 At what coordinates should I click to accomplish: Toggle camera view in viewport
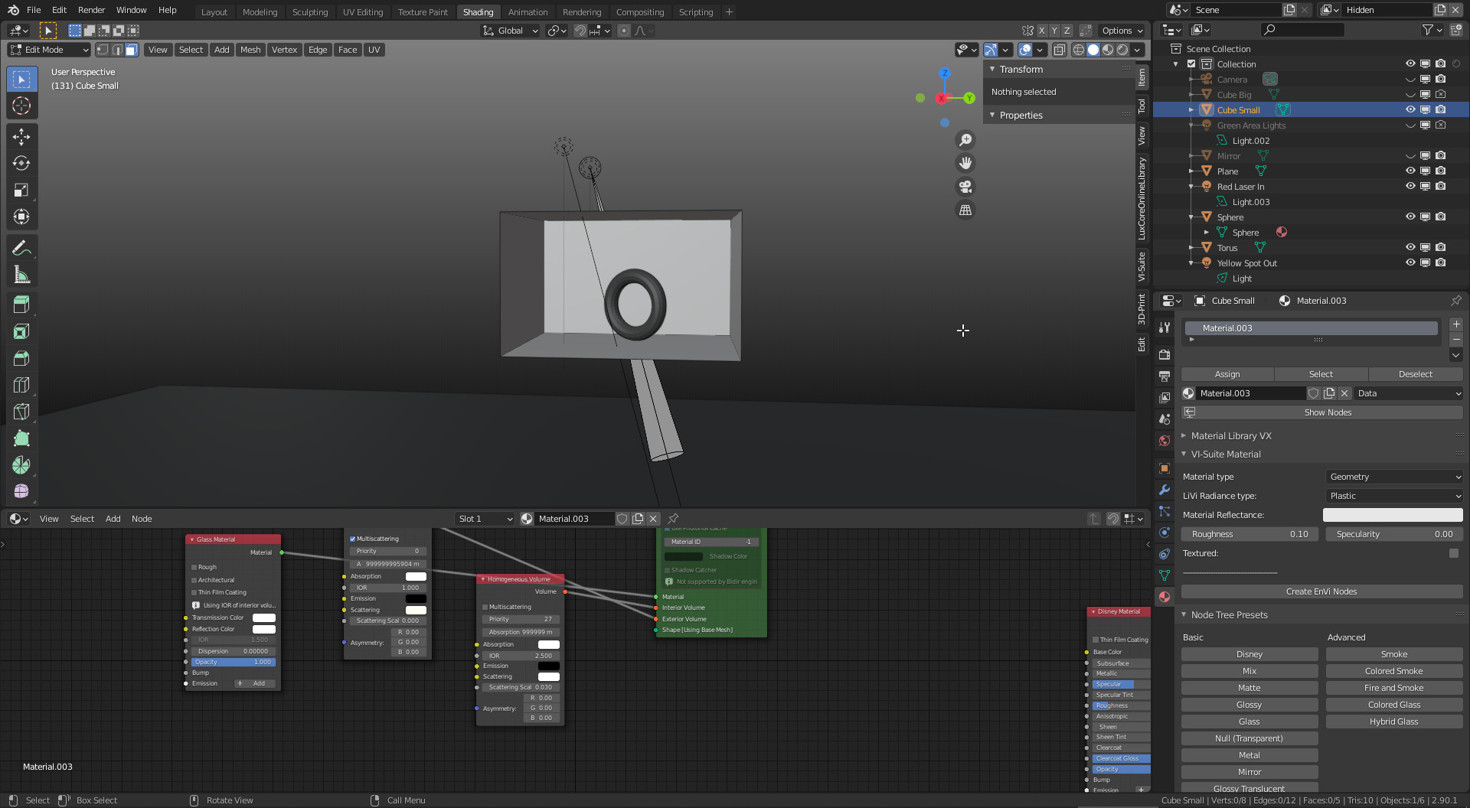[x=965, y=187]
